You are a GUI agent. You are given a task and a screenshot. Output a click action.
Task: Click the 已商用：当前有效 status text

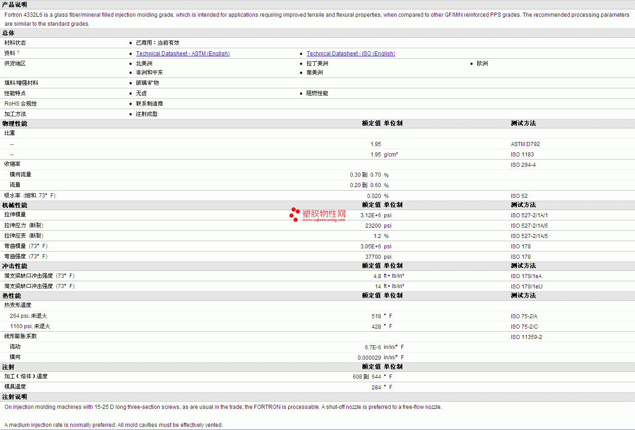[158, 43]
